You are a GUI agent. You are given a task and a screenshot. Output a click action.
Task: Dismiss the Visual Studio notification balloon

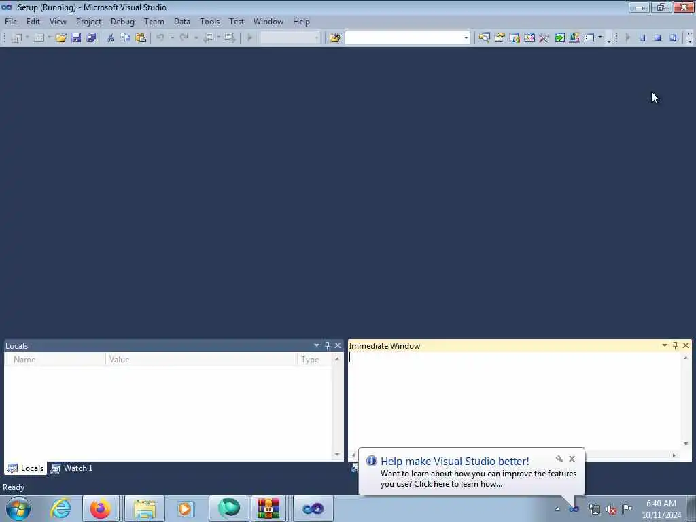[572, 459]
